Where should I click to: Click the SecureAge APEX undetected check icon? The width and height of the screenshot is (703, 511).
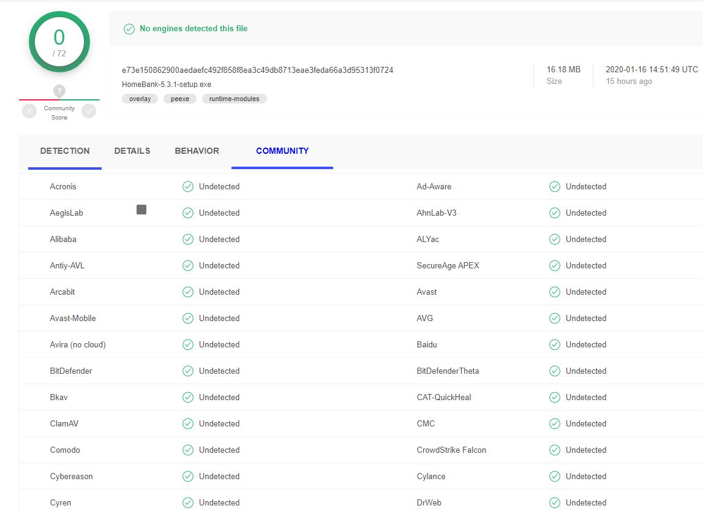tap(555, 265)
